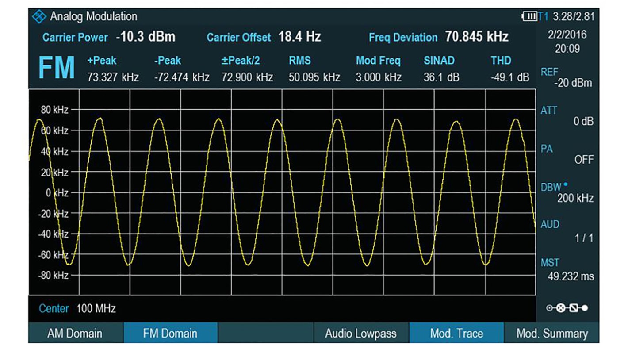This screenshot has height=353, width=628.
Task: Click the RMS 50.095 kHz reading
Action: [314, 69]
